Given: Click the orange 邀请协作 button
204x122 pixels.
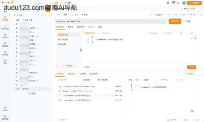Looking at the screenshot, I should [194, 3].
